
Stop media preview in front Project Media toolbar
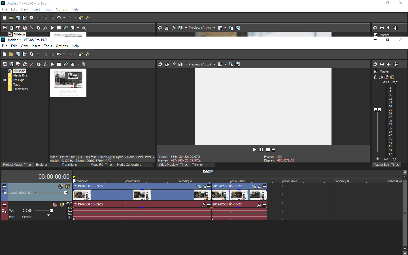[x=59, y=64]
